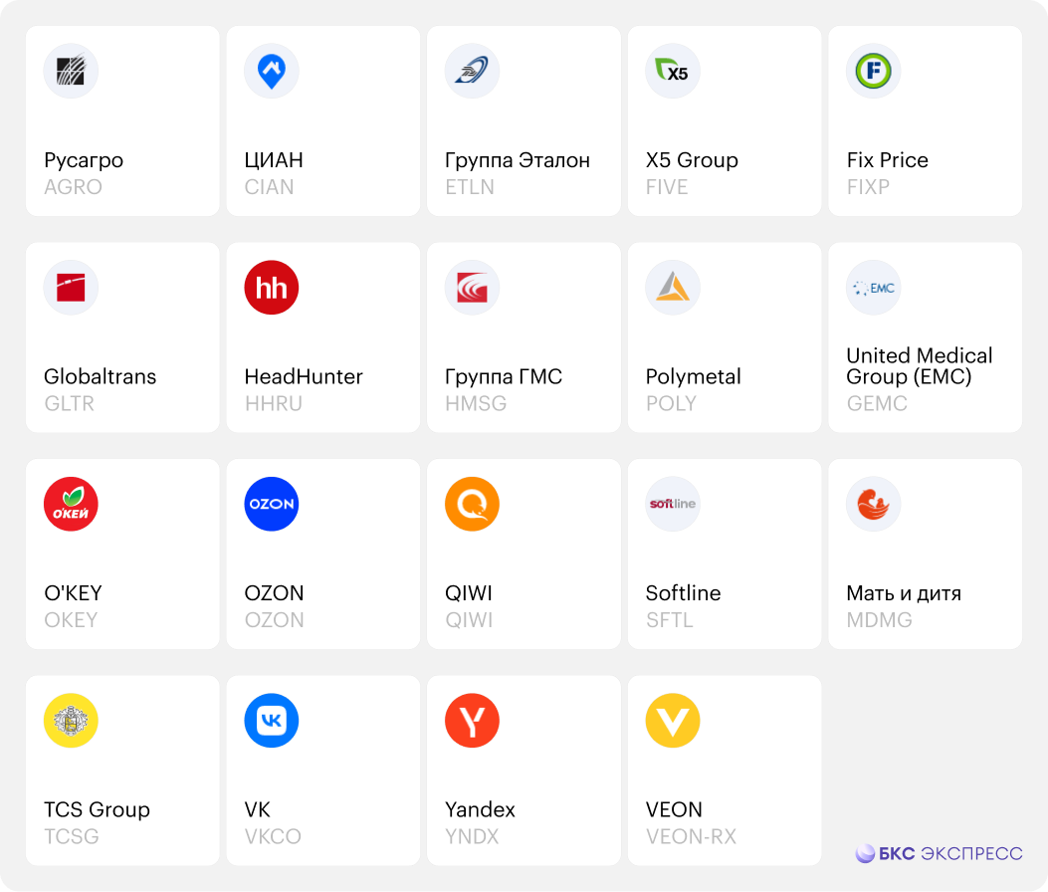Click the Globaltrans company name

pyautogui.click(x=101, y=376)
